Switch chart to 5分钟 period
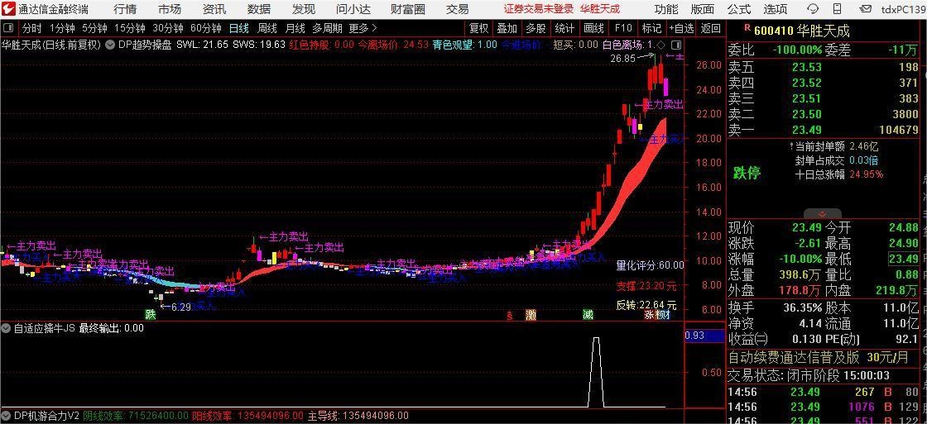The height and width of the screenshot is (424, 927). (94, 28)
